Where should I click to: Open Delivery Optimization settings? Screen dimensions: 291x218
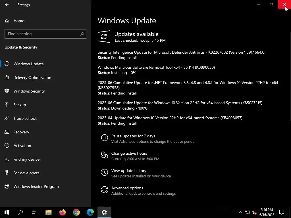[32, 77]
